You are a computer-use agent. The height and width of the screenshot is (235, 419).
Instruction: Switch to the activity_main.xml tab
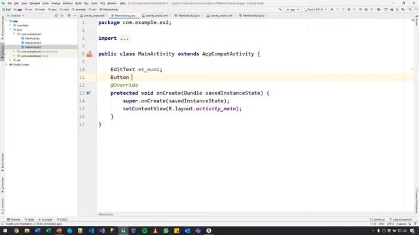point(92,16)
